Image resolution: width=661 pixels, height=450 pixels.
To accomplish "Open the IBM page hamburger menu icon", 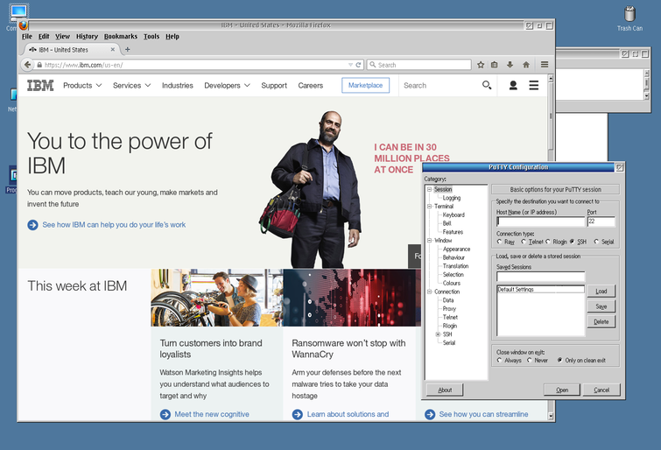I will (x=534, y=85).
